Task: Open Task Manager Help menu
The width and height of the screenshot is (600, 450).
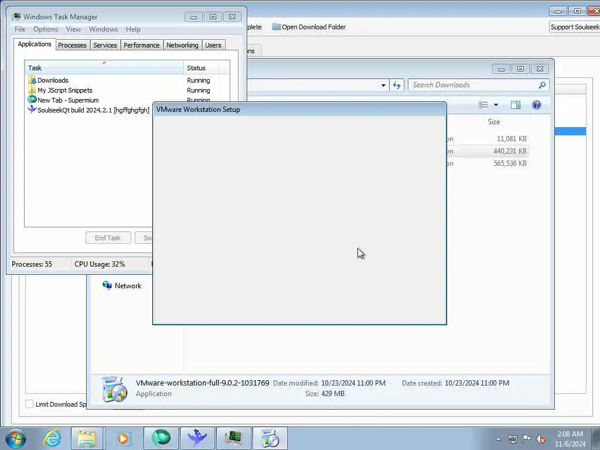Action: coord(133,29)
